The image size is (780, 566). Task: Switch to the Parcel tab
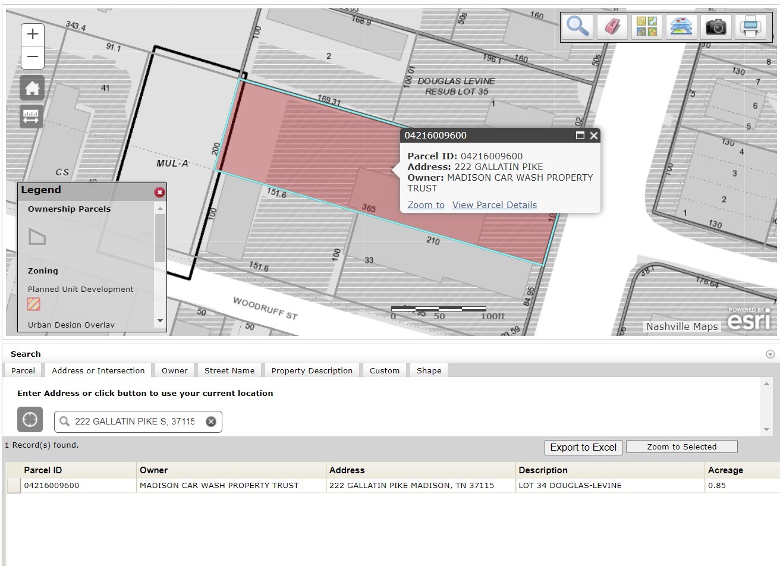[23, 370]
